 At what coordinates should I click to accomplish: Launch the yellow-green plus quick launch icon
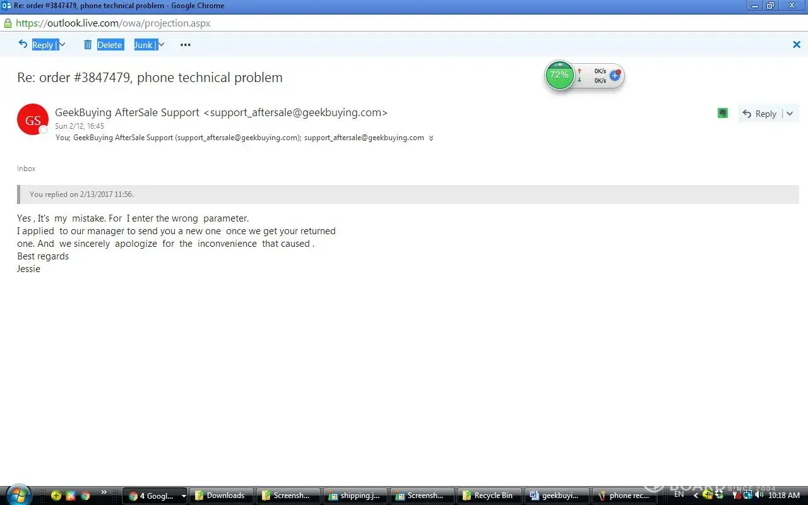coord(56,496)
